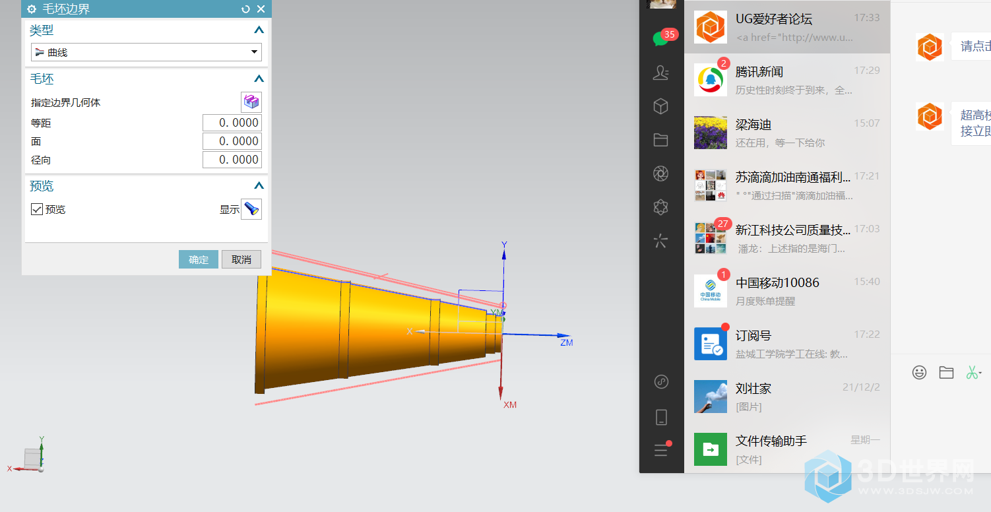
Task: Open the 中国移动10086 chat
Action: (787, 291)
